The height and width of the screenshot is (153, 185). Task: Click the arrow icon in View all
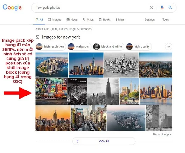click(x=77, y=141)
